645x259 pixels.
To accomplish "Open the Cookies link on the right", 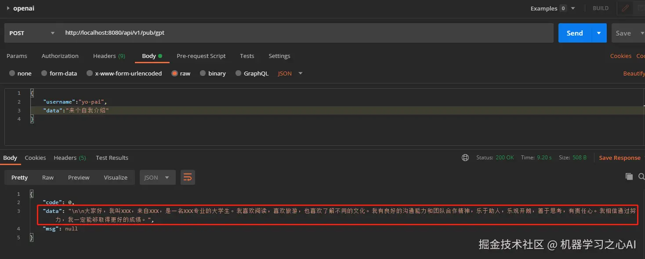I will click(x=621, y=56).
